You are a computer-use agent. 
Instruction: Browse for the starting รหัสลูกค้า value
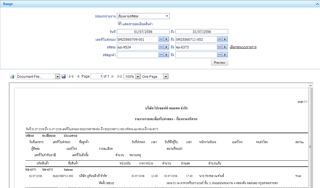(x=161, y=55)
